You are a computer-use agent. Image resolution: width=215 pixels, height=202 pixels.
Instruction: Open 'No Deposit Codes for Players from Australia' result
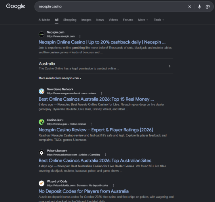[x=84, y=191]
